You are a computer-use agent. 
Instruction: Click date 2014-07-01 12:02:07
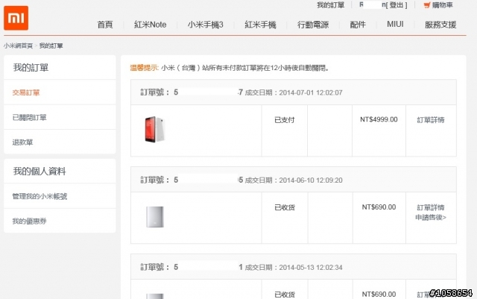coord(311,92)
